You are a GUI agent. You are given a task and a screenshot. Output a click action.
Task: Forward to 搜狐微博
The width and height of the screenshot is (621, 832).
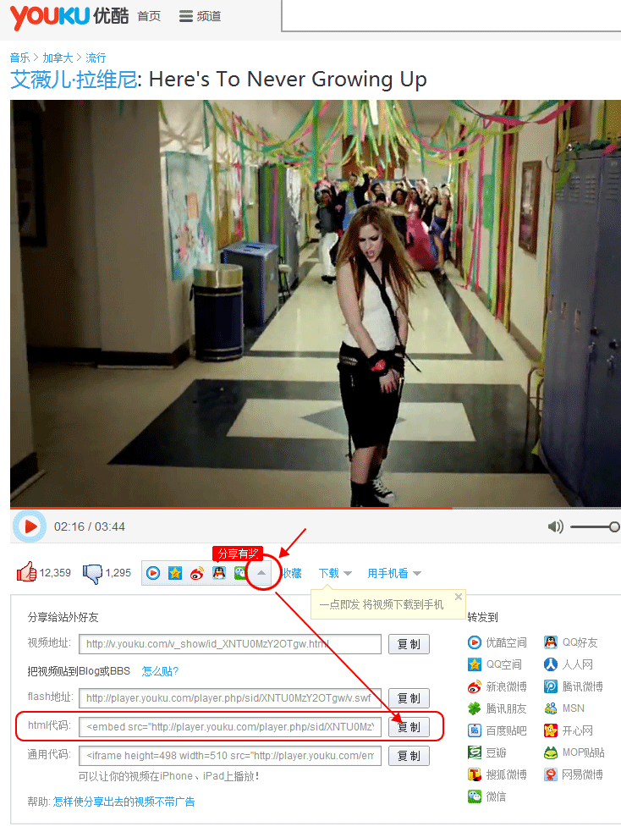click(x=497, y=774)
